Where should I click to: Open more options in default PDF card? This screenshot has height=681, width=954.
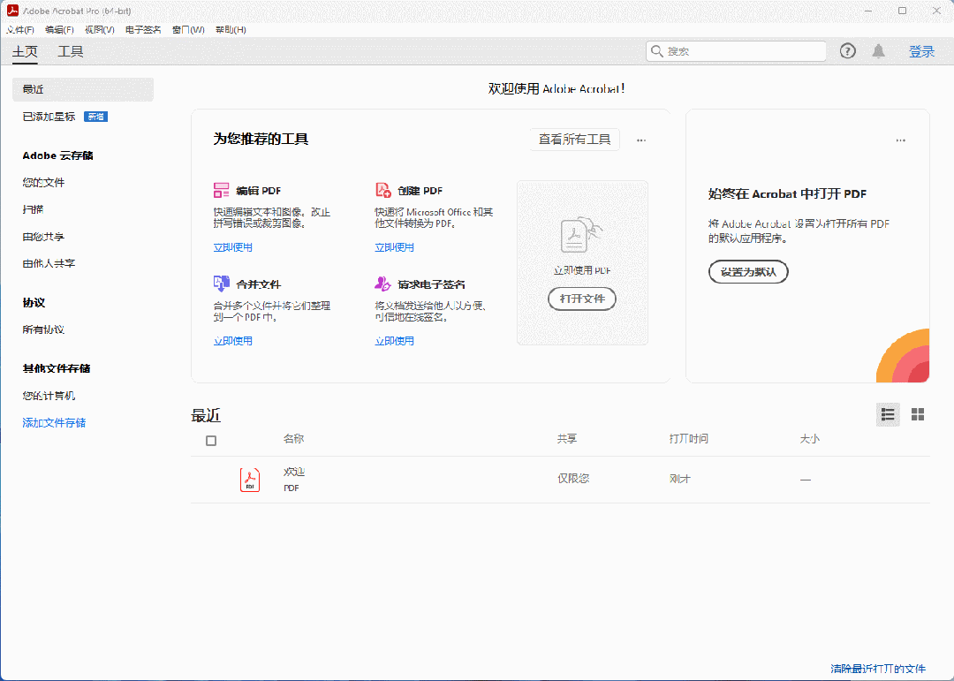900,140
